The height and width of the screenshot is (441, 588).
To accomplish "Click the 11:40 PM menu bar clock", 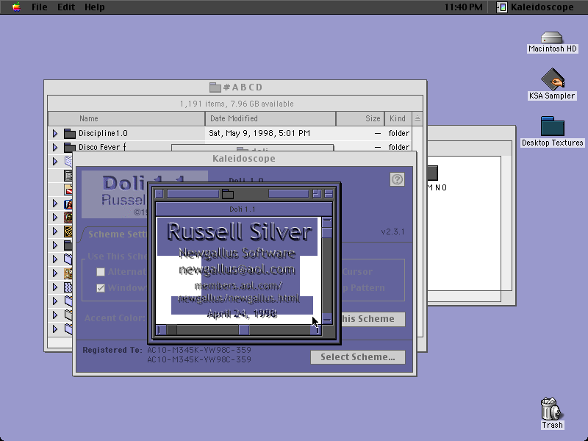I will (x=464, y=7).
